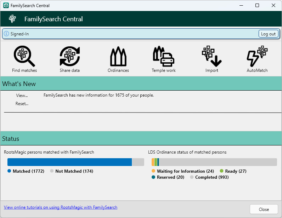
Task: Open the Find matches tool
Action: click(x=24, y=59)
